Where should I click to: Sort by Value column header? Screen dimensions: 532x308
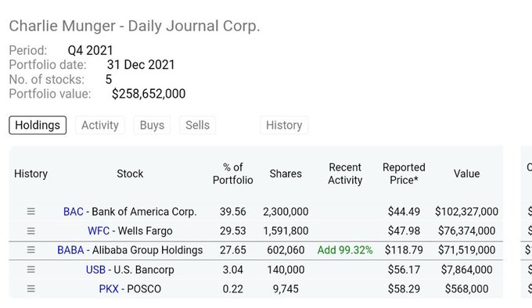click(x=466, y=174)
